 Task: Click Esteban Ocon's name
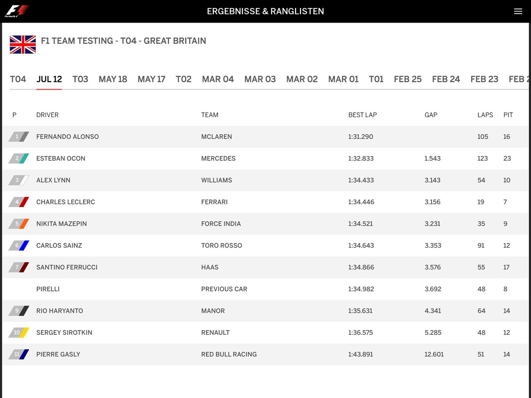tap(61, 158)
